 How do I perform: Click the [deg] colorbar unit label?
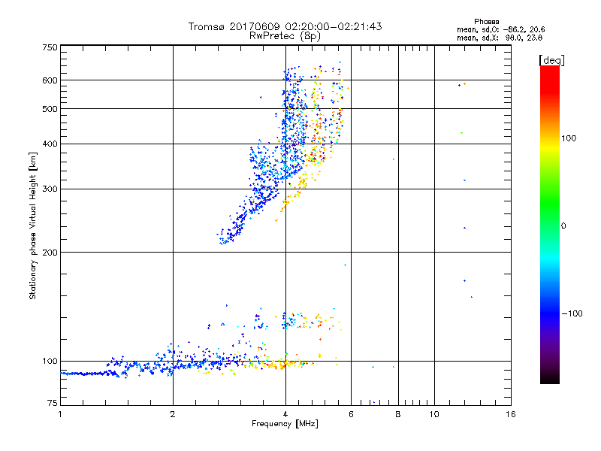pyautogui.click(x=551, y=59)
